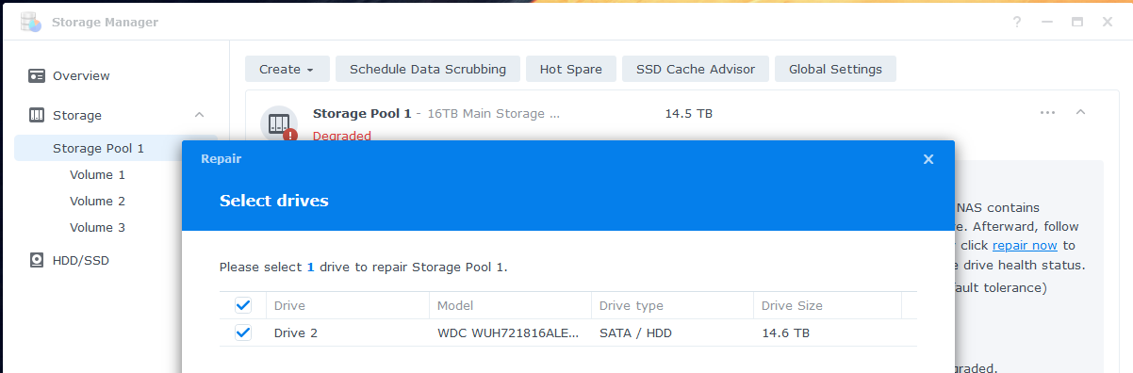This screenshot has width=1133, height=373.
Task: Open the Create dropdown button
Action: (x=287, y=69)
